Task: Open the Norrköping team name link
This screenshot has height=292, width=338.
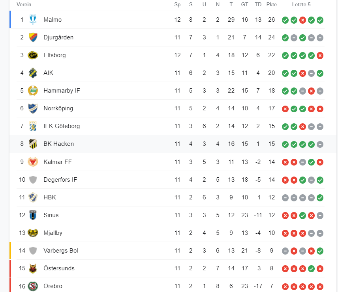Action: pos(58,108)
